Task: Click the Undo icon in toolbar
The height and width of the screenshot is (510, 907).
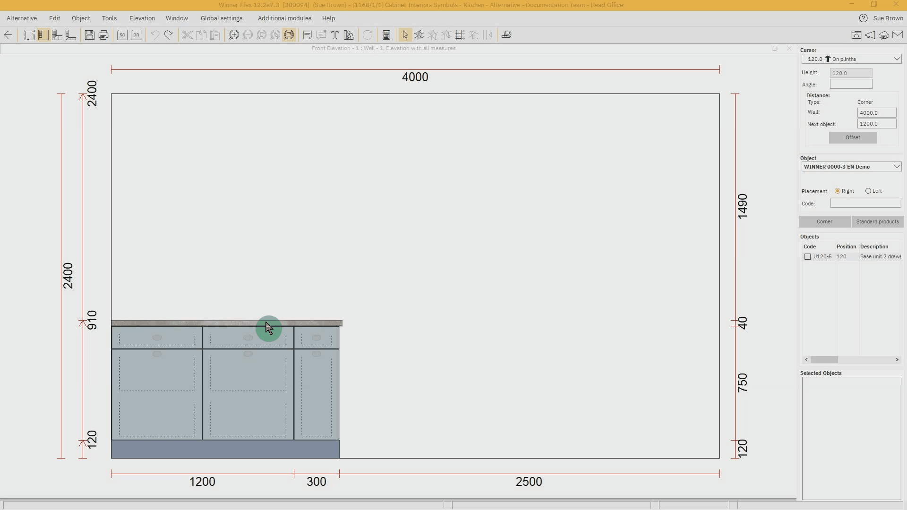Action: (x=154, y=35)
